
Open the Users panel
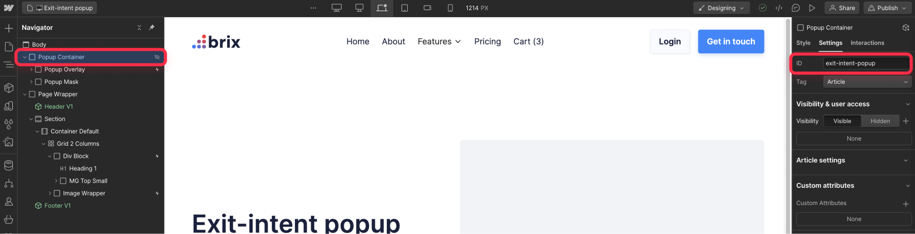click(9, 202)
